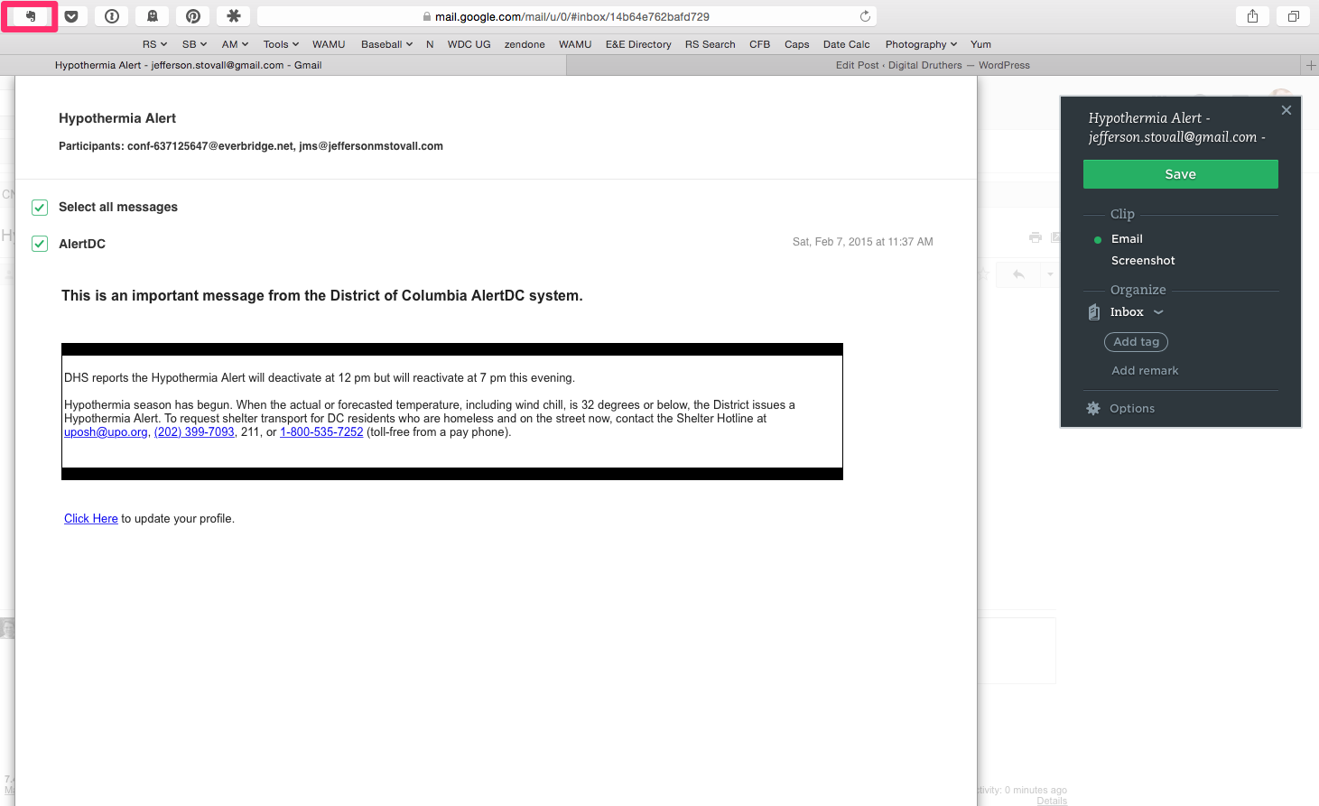1319x806 pixels.
Task: Reload the page with refresh icon
Action: 865,16
